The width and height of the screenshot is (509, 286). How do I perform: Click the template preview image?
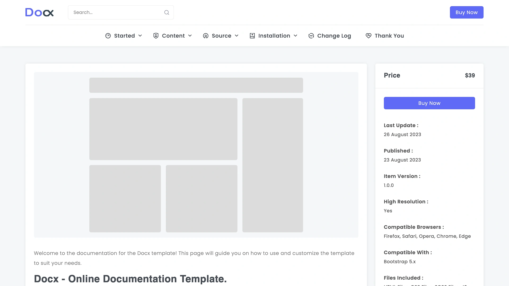(x=196, y=155)
